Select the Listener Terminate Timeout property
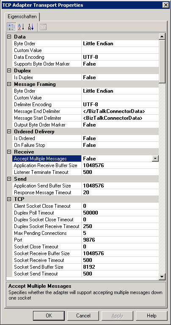The height and width of the screenshot is (325, 171). pyautogui.click(x=47, y=172)
